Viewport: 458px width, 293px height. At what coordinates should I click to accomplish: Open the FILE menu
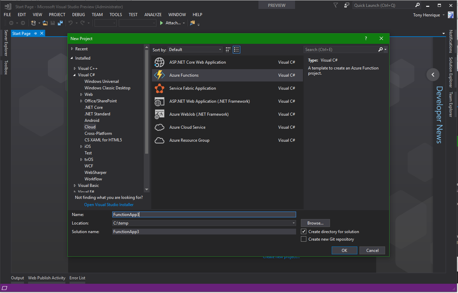[x=8, y=15]
